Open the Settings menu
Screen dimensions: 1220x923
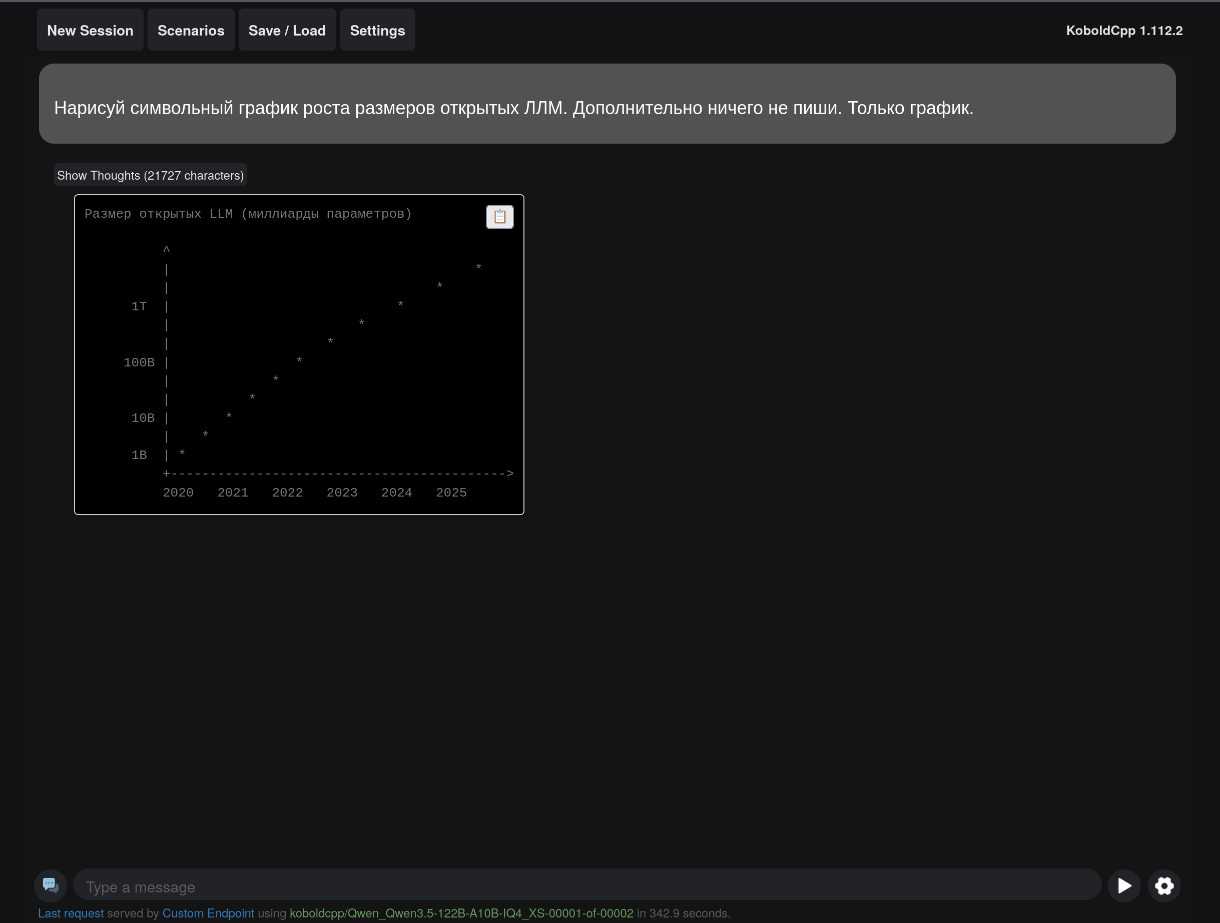377,31
